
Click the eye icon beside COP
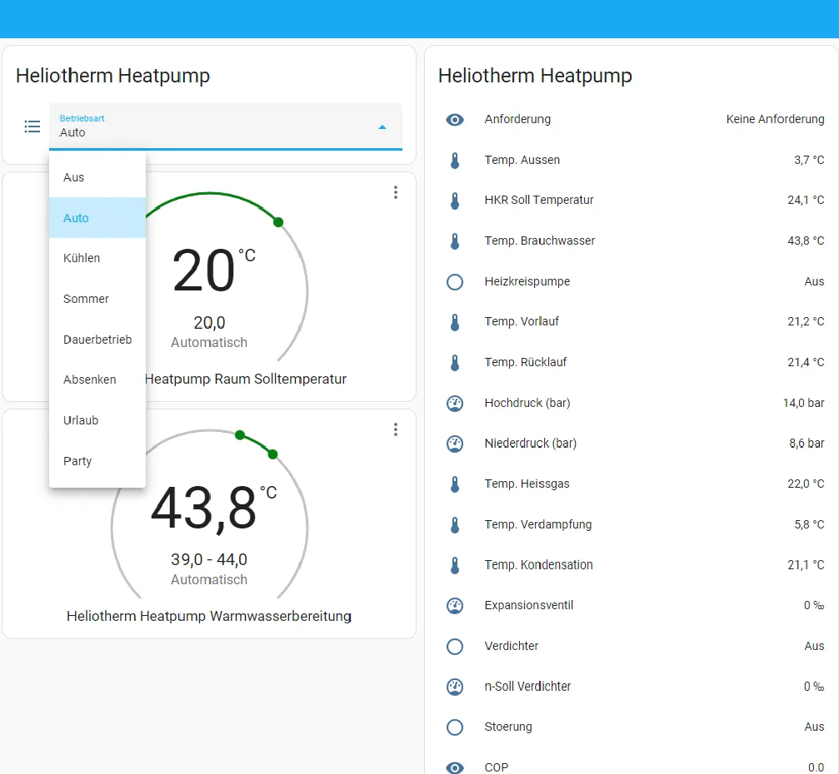tap(455, 767)
